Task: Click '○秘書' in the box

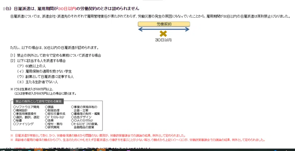Action: [x=17, y=121]
